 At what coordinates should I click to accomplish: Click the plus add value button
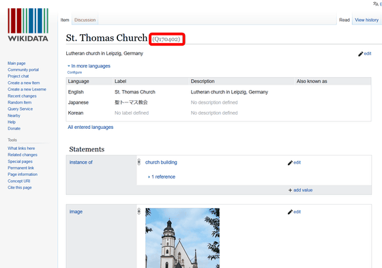[300, 190]
